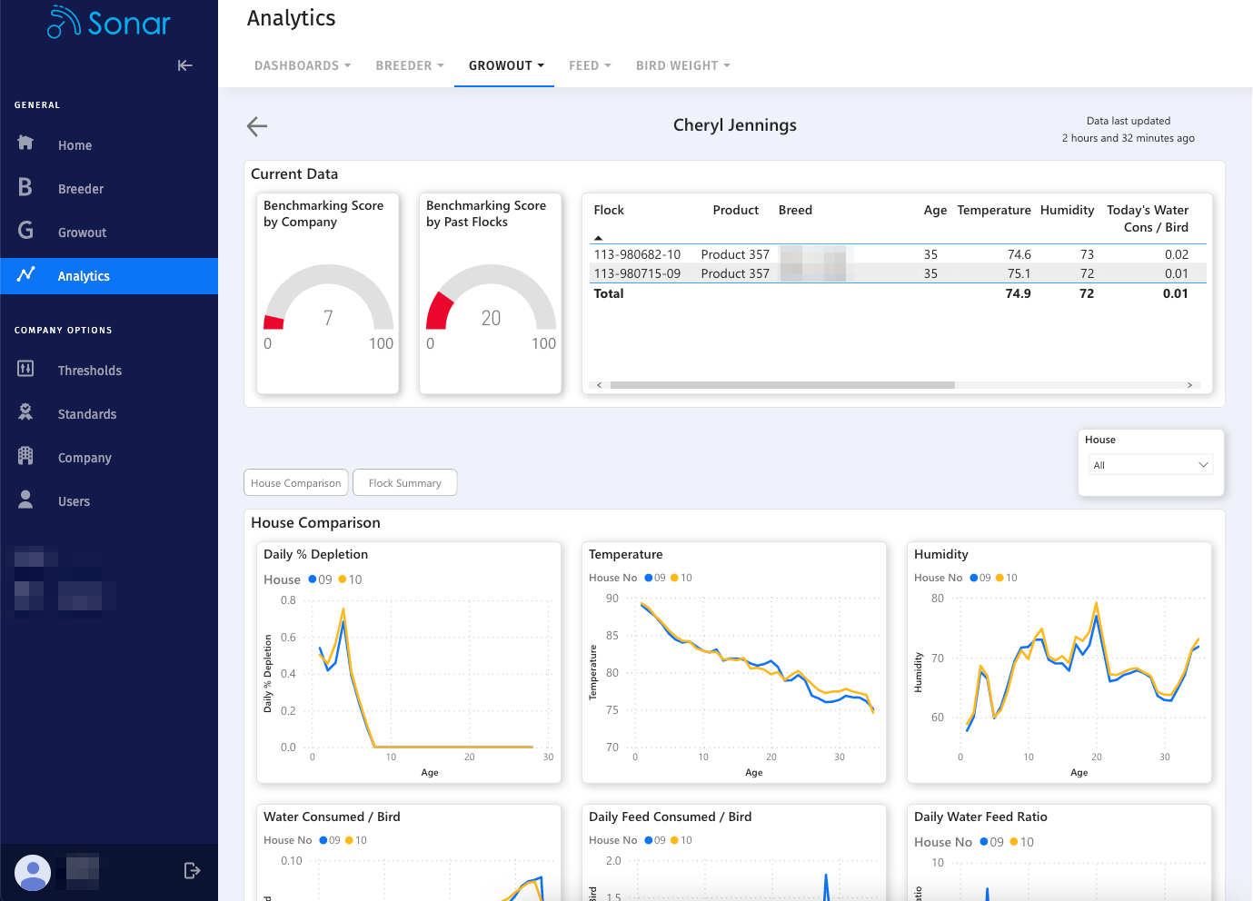Open the Thresholds settings

[89, 371]
